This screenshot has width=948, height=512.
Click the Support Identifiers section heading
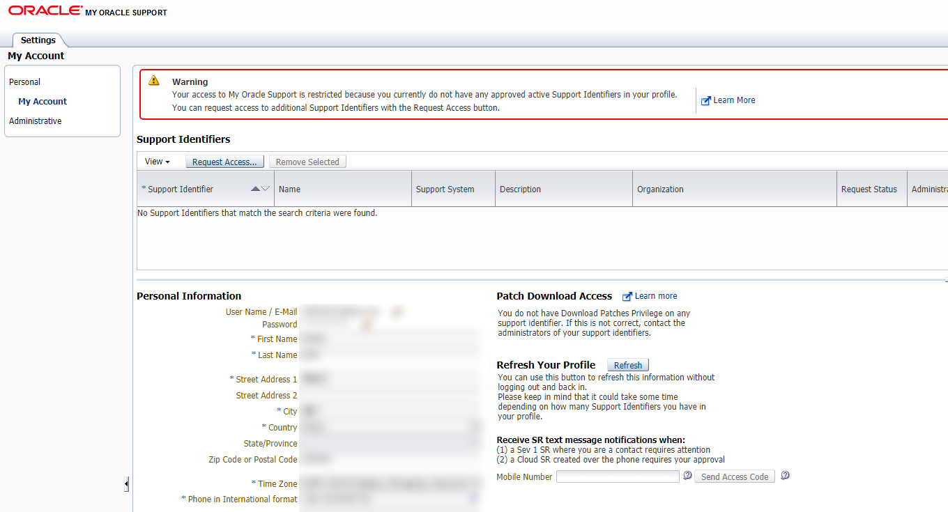[183, 139]
